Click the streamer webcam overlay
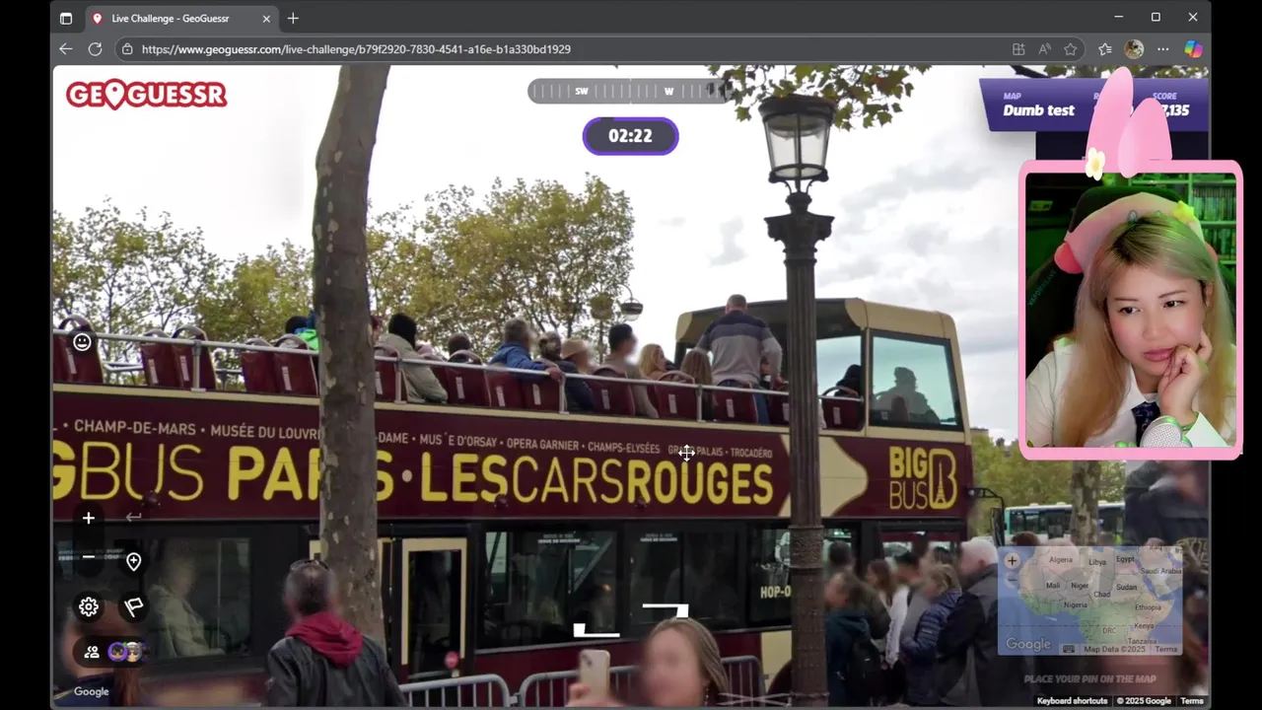1262x710 pixels. (1130, 310)
